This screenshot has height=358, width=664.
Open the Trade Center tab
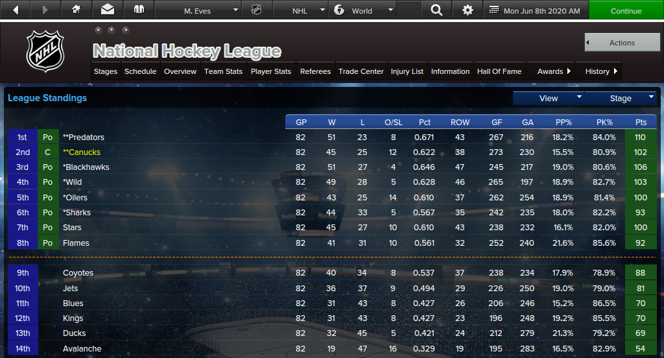click(x=361, y=71)
